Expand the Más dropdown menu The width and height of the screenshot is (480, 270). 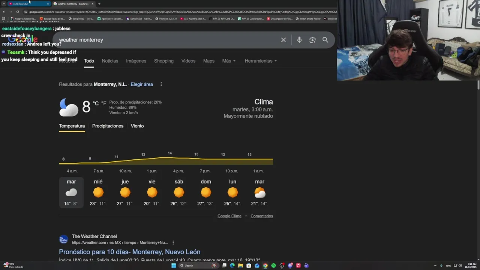pos(229,61)
